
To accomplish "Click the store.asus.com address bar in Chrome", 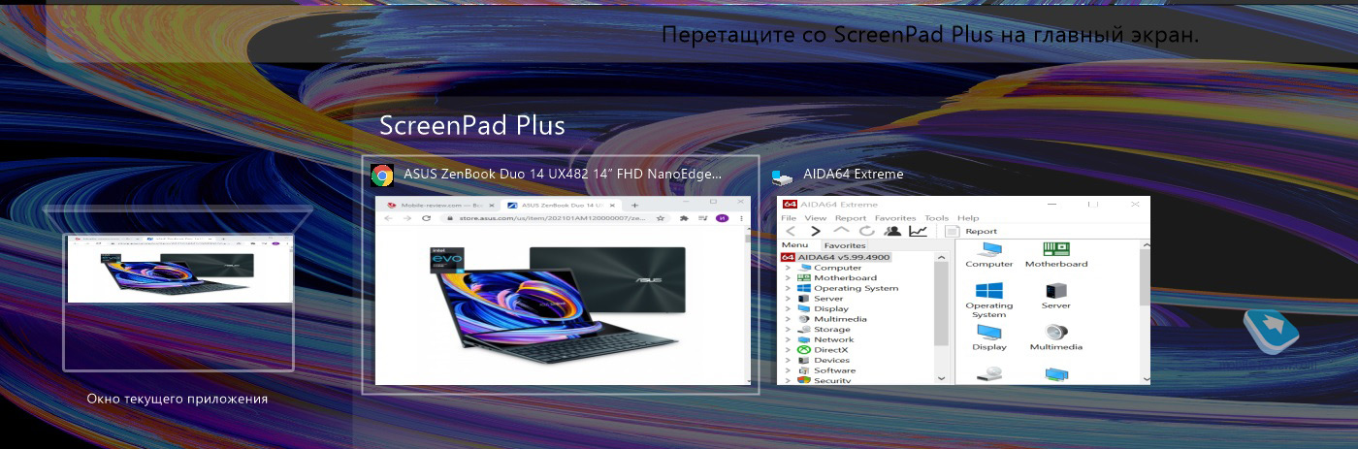I will pyautogui.click(x=554, y=219).
